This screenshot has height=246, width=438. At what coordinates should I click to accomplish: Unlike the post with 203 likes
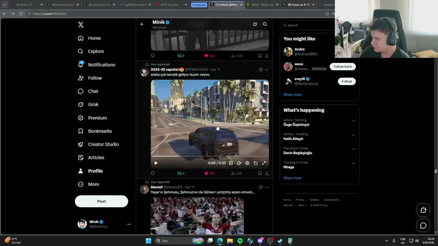point(209,56)
